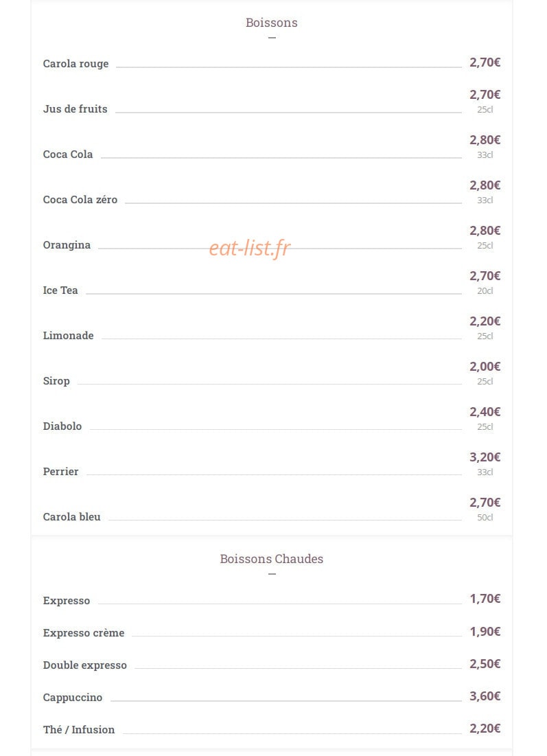Select the Ice Tea item
The height and width of the screenshot is (756, 547).
(x=60, y=290)
